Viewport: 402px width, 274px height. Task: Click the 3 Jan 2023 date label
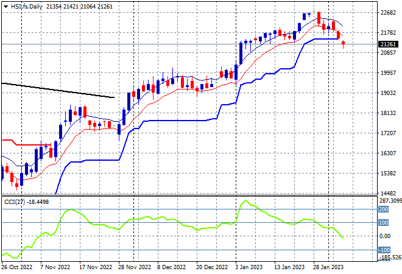pyautogui.click(x=249, y=267)
